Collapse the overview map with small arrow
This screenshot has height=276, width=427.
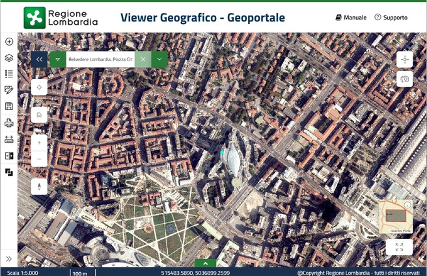407,205
